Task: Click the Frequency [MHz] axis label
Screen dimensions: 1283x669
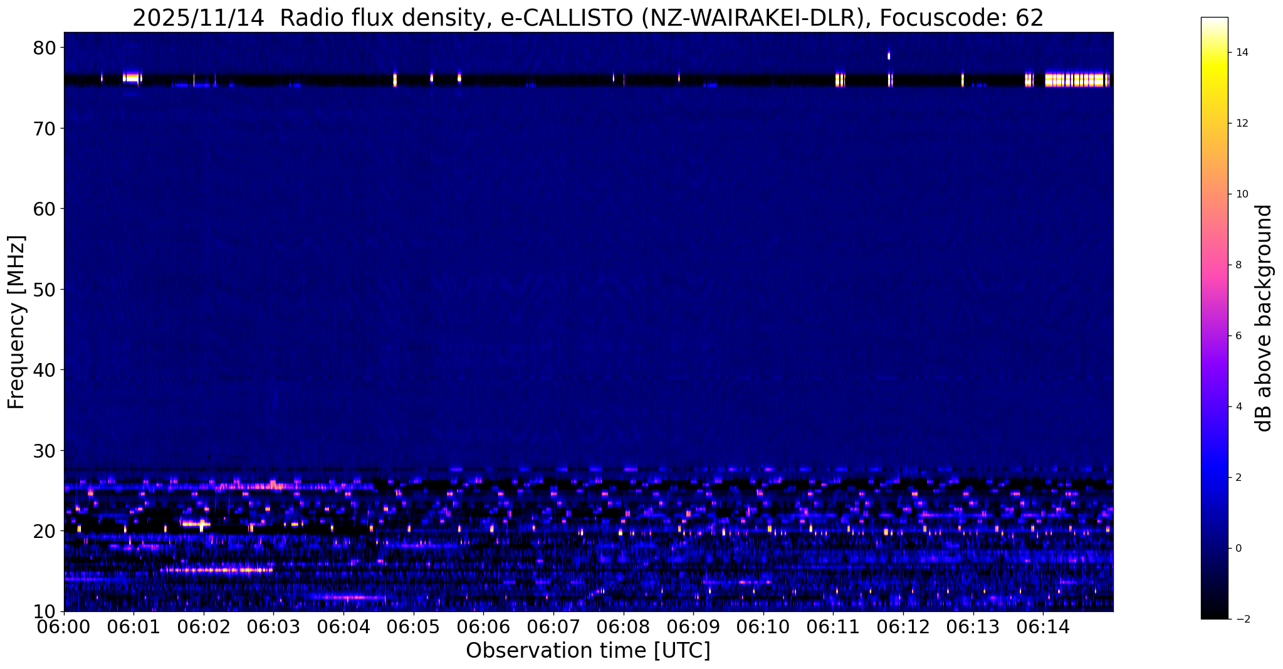Action: tap(16, 322)
